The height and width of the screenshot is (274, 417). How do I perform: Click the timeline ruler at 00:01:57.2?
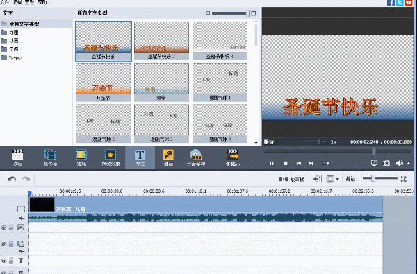click(279, 191)
